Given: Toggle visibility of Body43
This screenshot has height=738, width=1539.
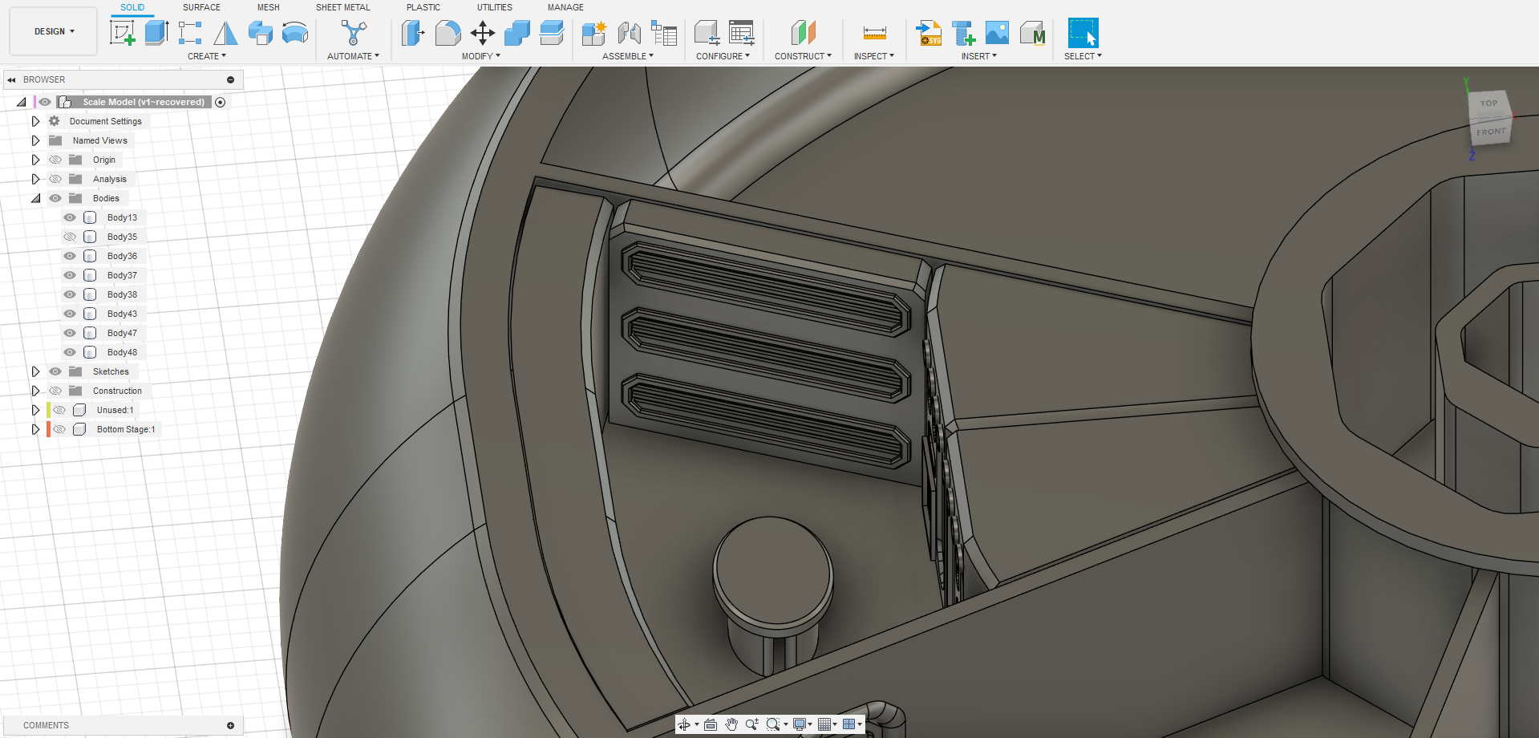Looking at the screenshot, I should pyautogui.click(x=70, y=314).
